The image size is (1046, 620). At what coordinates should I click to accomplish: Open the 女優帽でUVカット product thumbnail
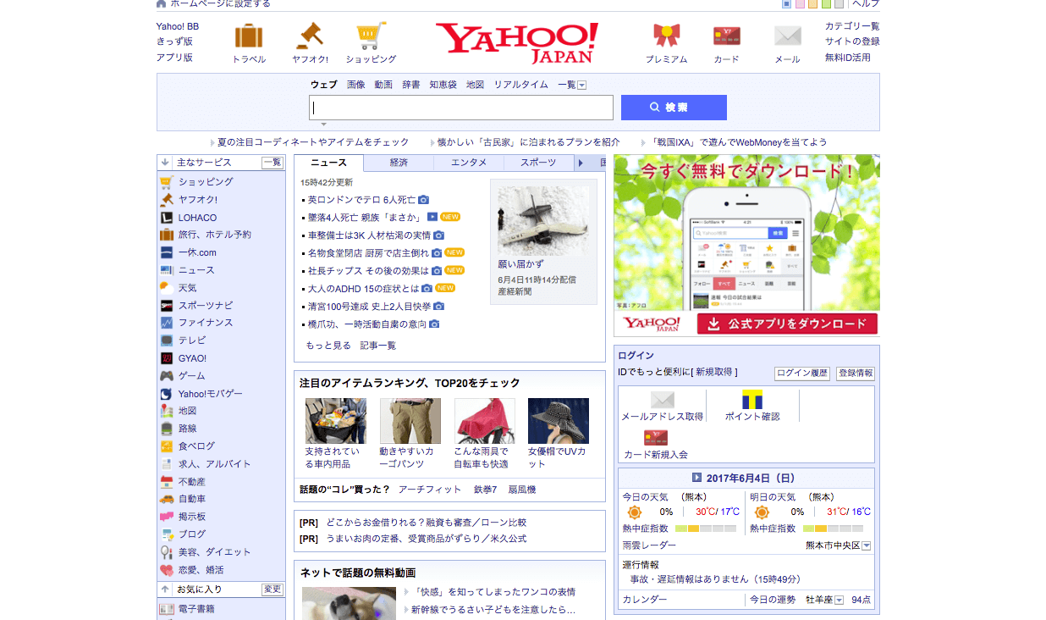click(x=559, y=421)
